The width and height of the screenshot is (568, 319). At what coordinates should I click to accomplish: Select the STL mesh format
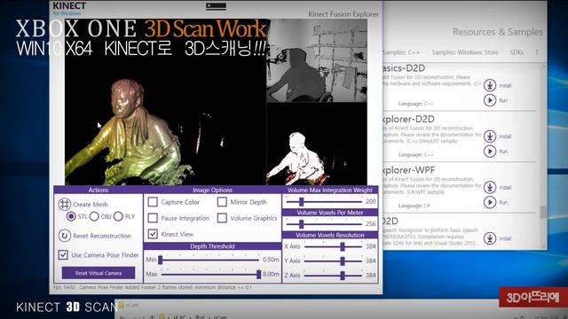coord(71,216)
